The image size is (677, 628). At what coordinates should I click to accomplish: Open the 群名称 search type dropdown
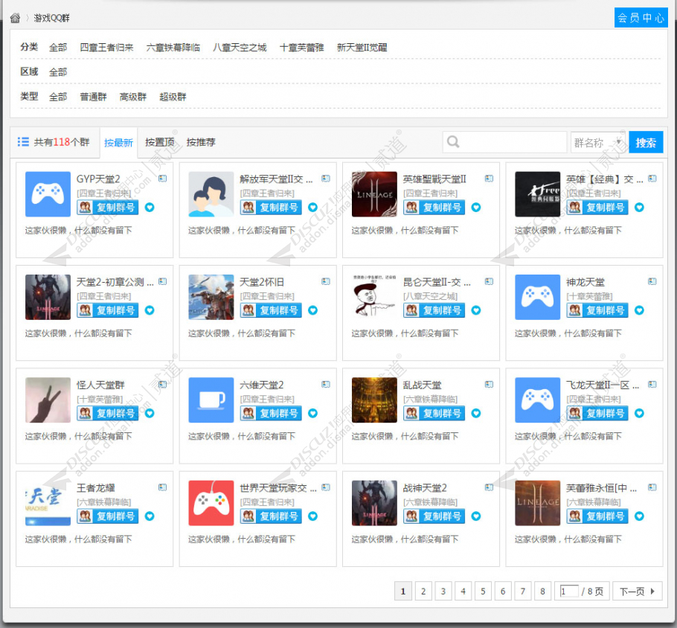coord(598,143)
